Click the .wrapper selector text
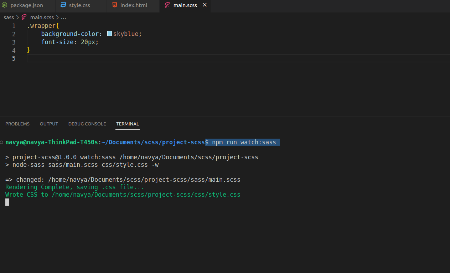 point(41,26)
